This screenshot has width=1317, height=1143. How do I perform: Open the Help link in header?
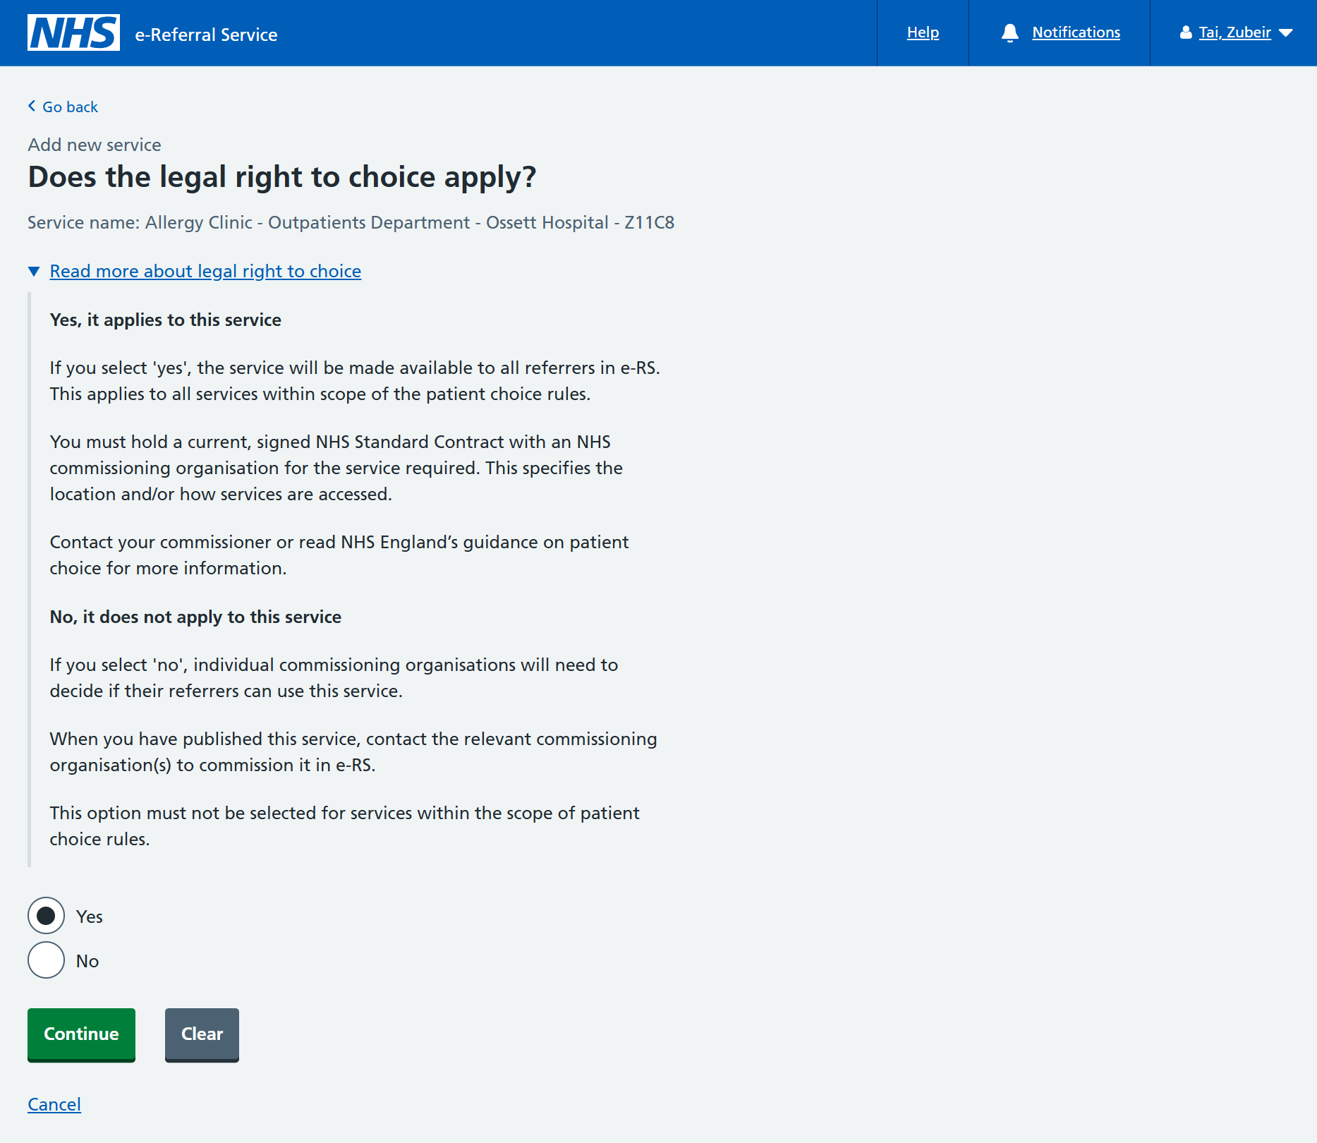923,32
